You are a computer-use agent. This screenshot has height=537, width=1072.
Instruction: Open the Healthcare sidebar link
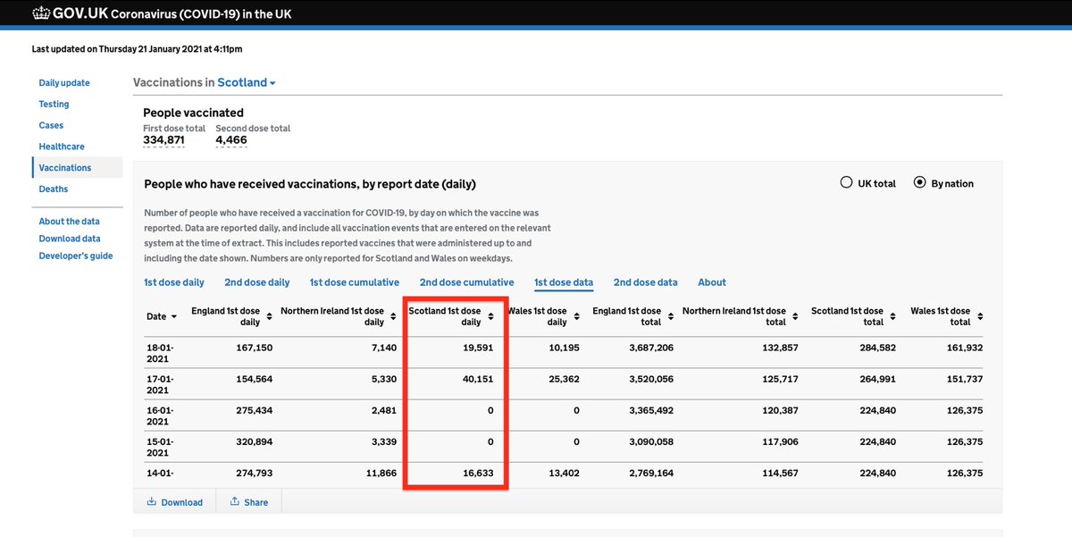point(62,147)
